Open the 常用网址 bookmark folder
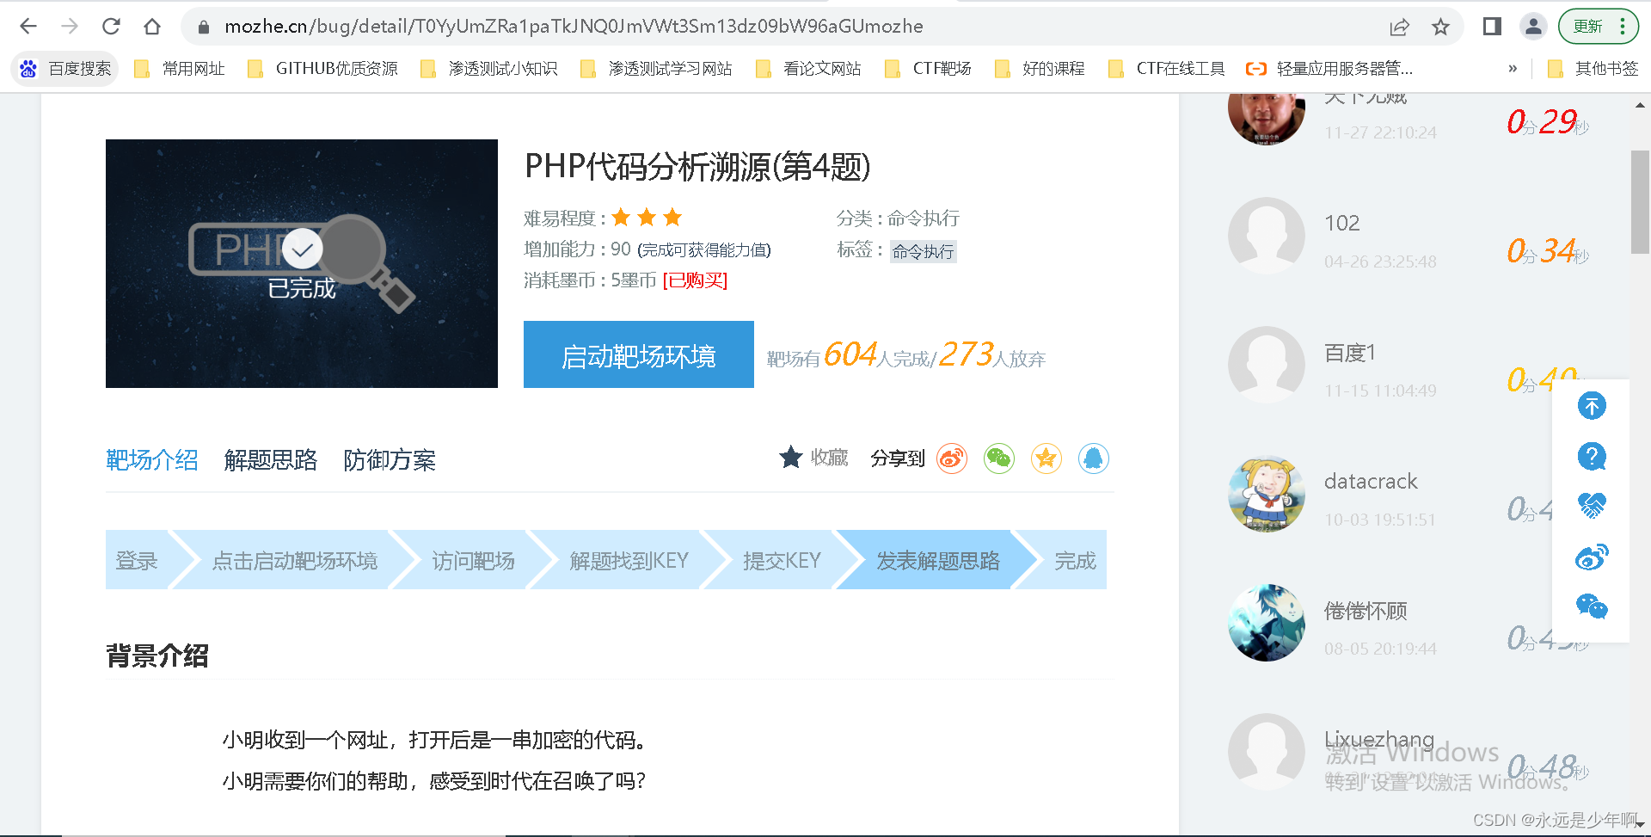The width and height of the screenshot is (1651, 837). [x=180, y=69]
